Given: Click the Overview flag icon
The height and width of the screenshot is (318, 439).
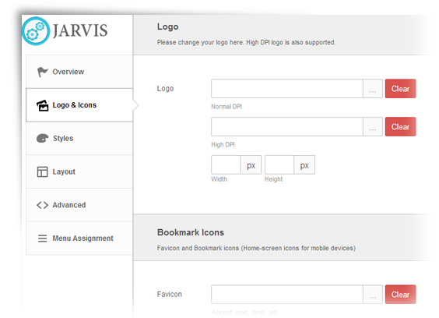Looking at the screenshot, I should 42,72.
